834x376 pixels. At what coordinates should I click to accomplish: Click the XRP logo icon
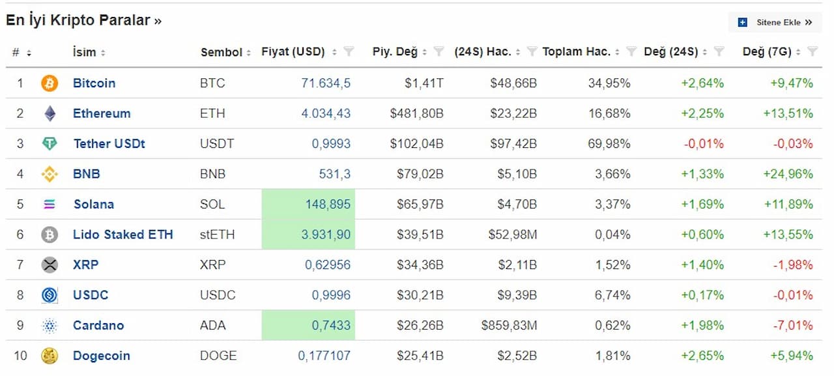tap(50, 265)
